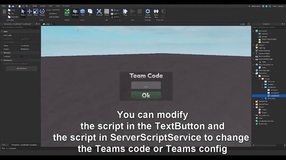Click Cut in the Clipboard group
Viewport: 286px width, 160px height.
(x=11, y=13)
